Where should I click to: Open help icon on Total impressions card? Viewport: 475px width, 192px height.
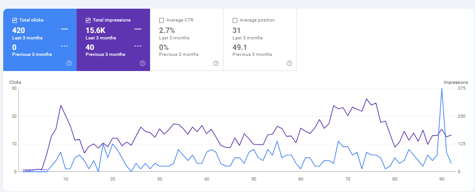(x=142, y=63)
